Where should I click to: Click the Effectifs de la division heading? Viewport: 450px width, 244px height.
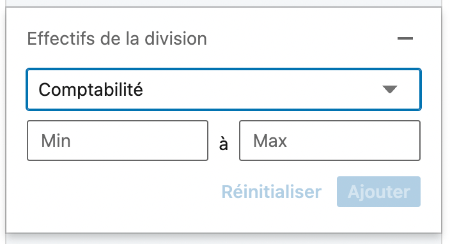click(117, 38)
